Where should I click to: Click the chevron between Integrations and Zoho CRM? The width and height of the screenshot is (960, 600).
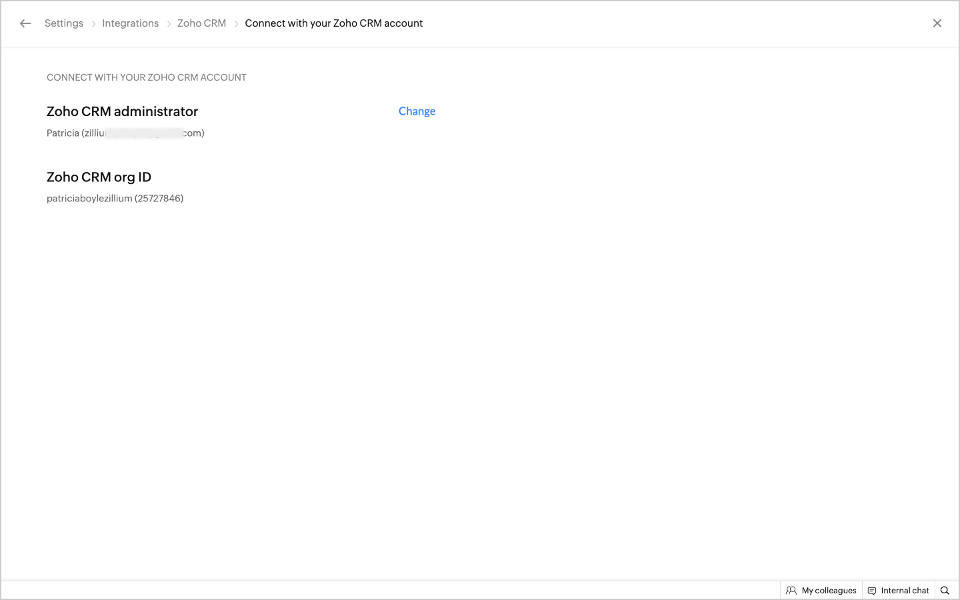[169, 24]
